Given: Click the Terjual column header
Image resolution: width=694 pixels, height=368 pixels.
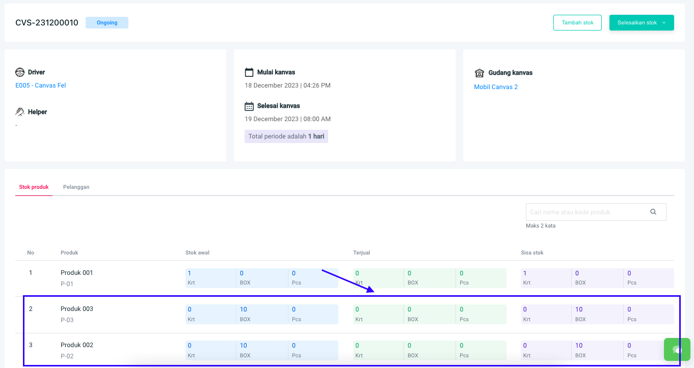Looking at the screenshot, I should click(361, 252).
